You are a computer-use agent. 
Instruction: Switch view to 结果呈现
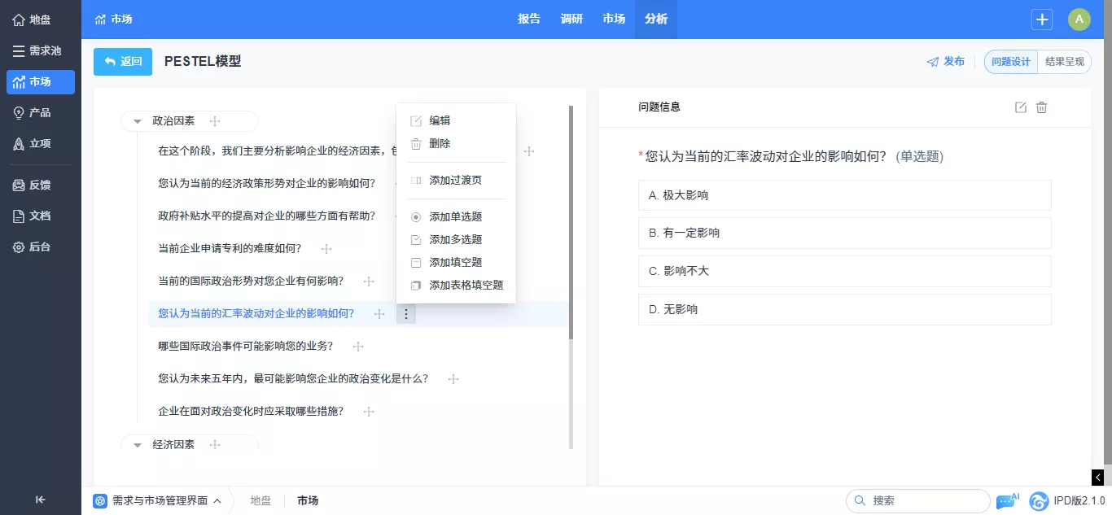pos(1065,62)
